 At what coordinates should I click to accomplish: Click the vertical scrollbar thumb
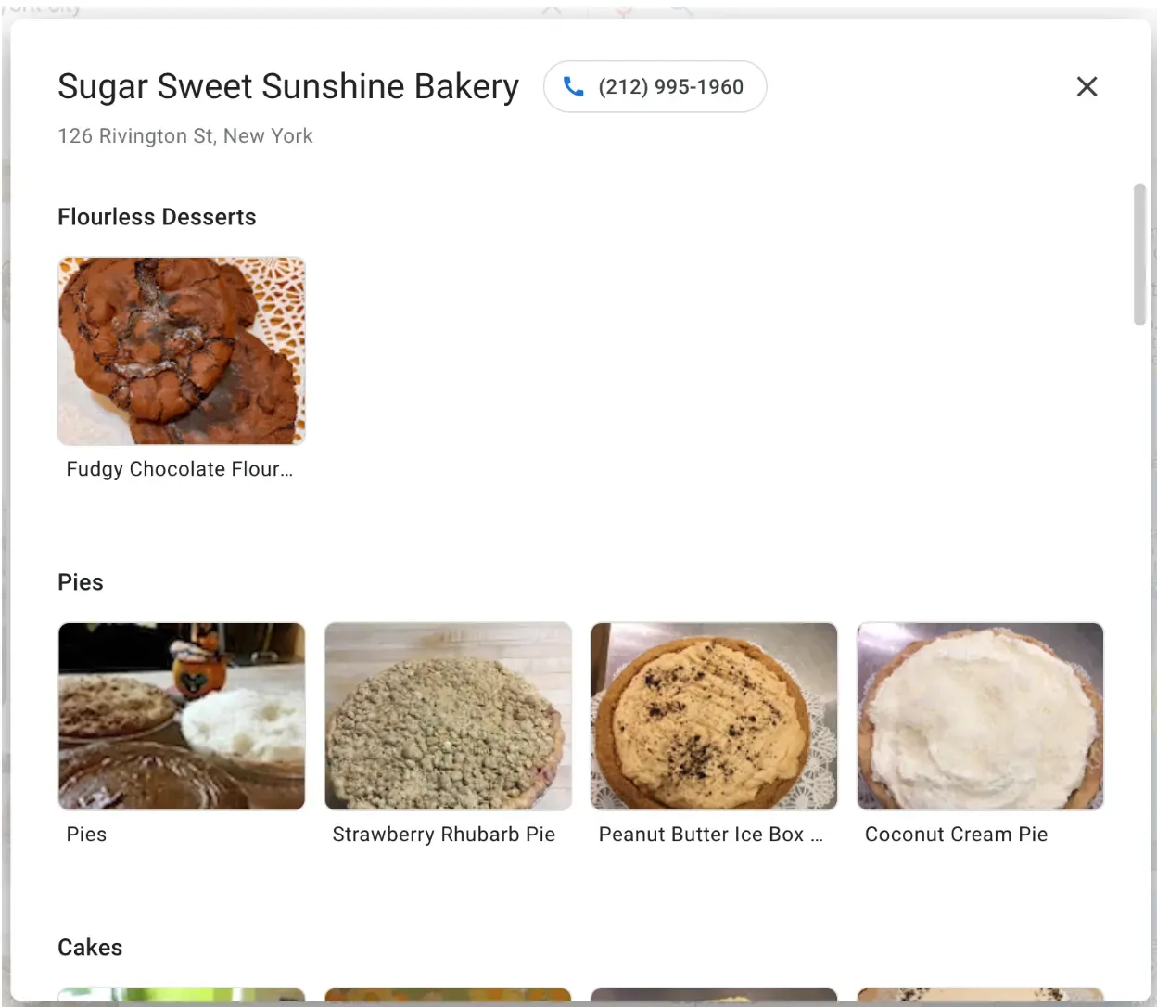[x=1139, y=255]
